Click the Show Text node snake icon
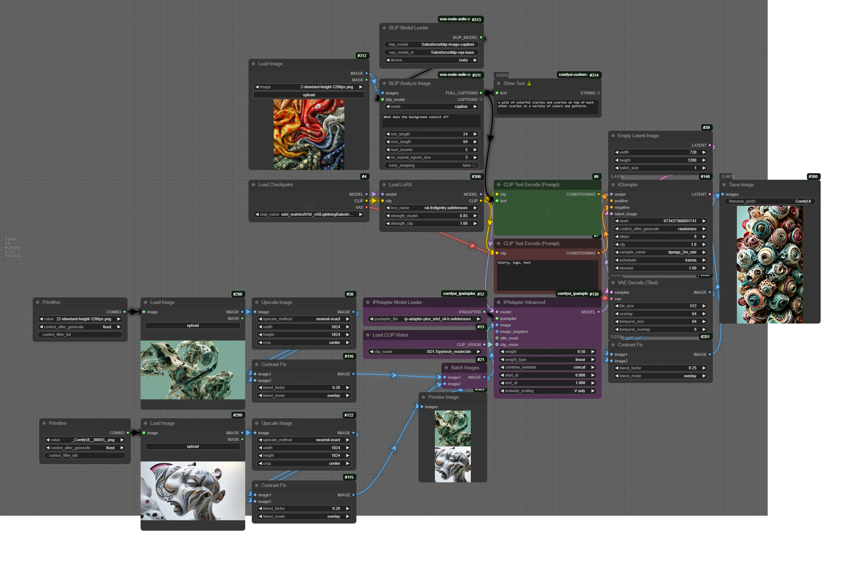The height and width of the screenshot is (573, 853). coord(529,83)
